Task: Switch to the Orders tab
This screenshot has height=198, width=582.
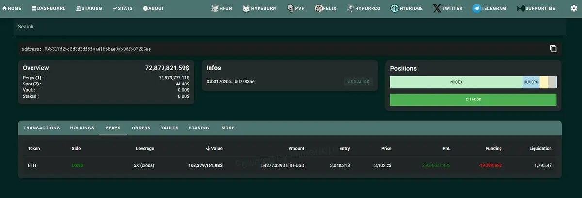Action: (141, 128)
